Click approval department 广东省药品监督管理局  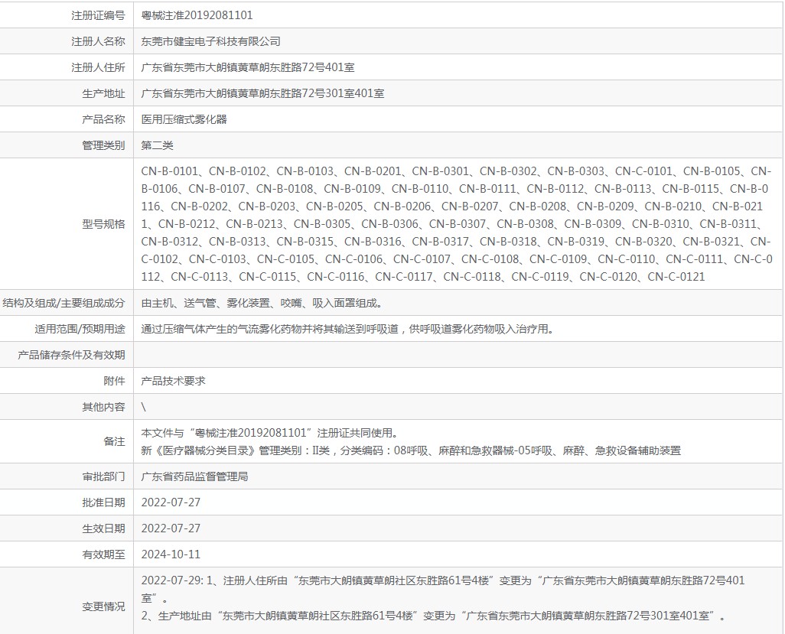[x=195, y=477]
